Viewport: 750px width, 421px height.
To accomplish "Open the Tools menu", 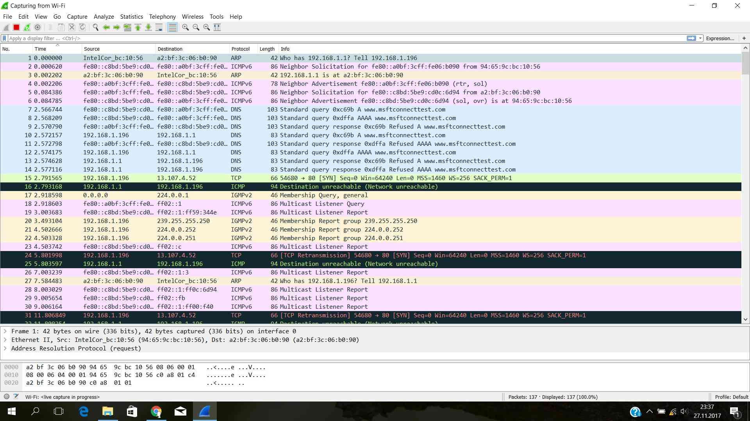I will click(216, 17).
